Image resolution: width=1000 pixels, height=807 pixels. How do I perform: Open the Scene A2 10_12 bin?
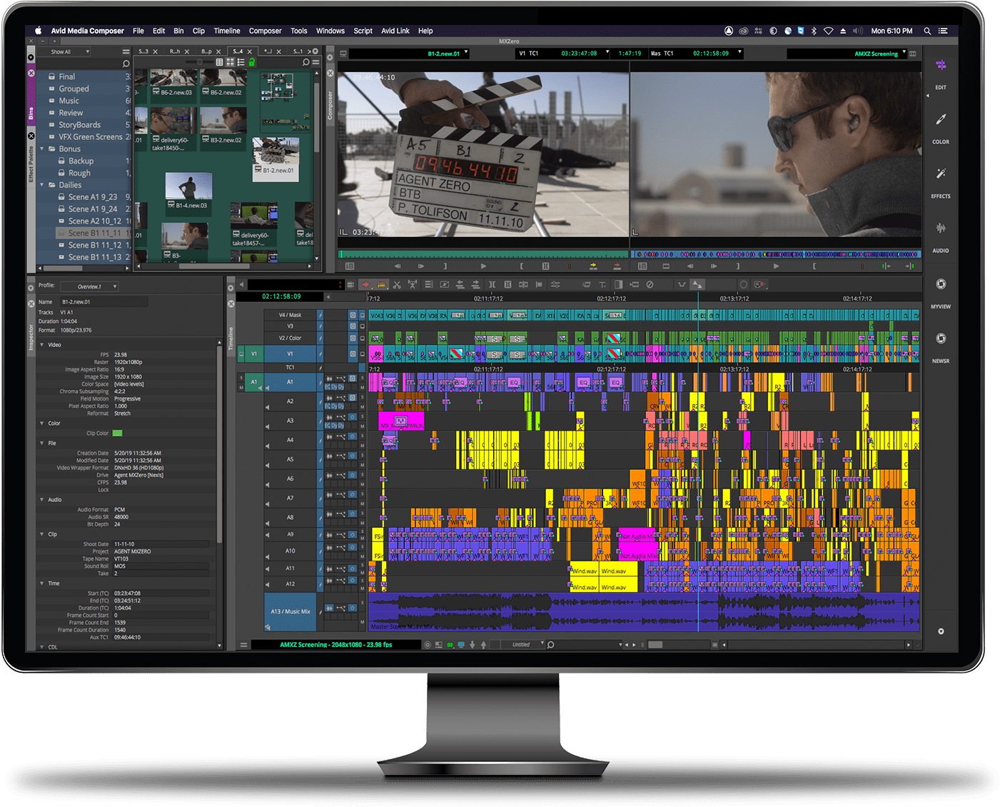94,221
